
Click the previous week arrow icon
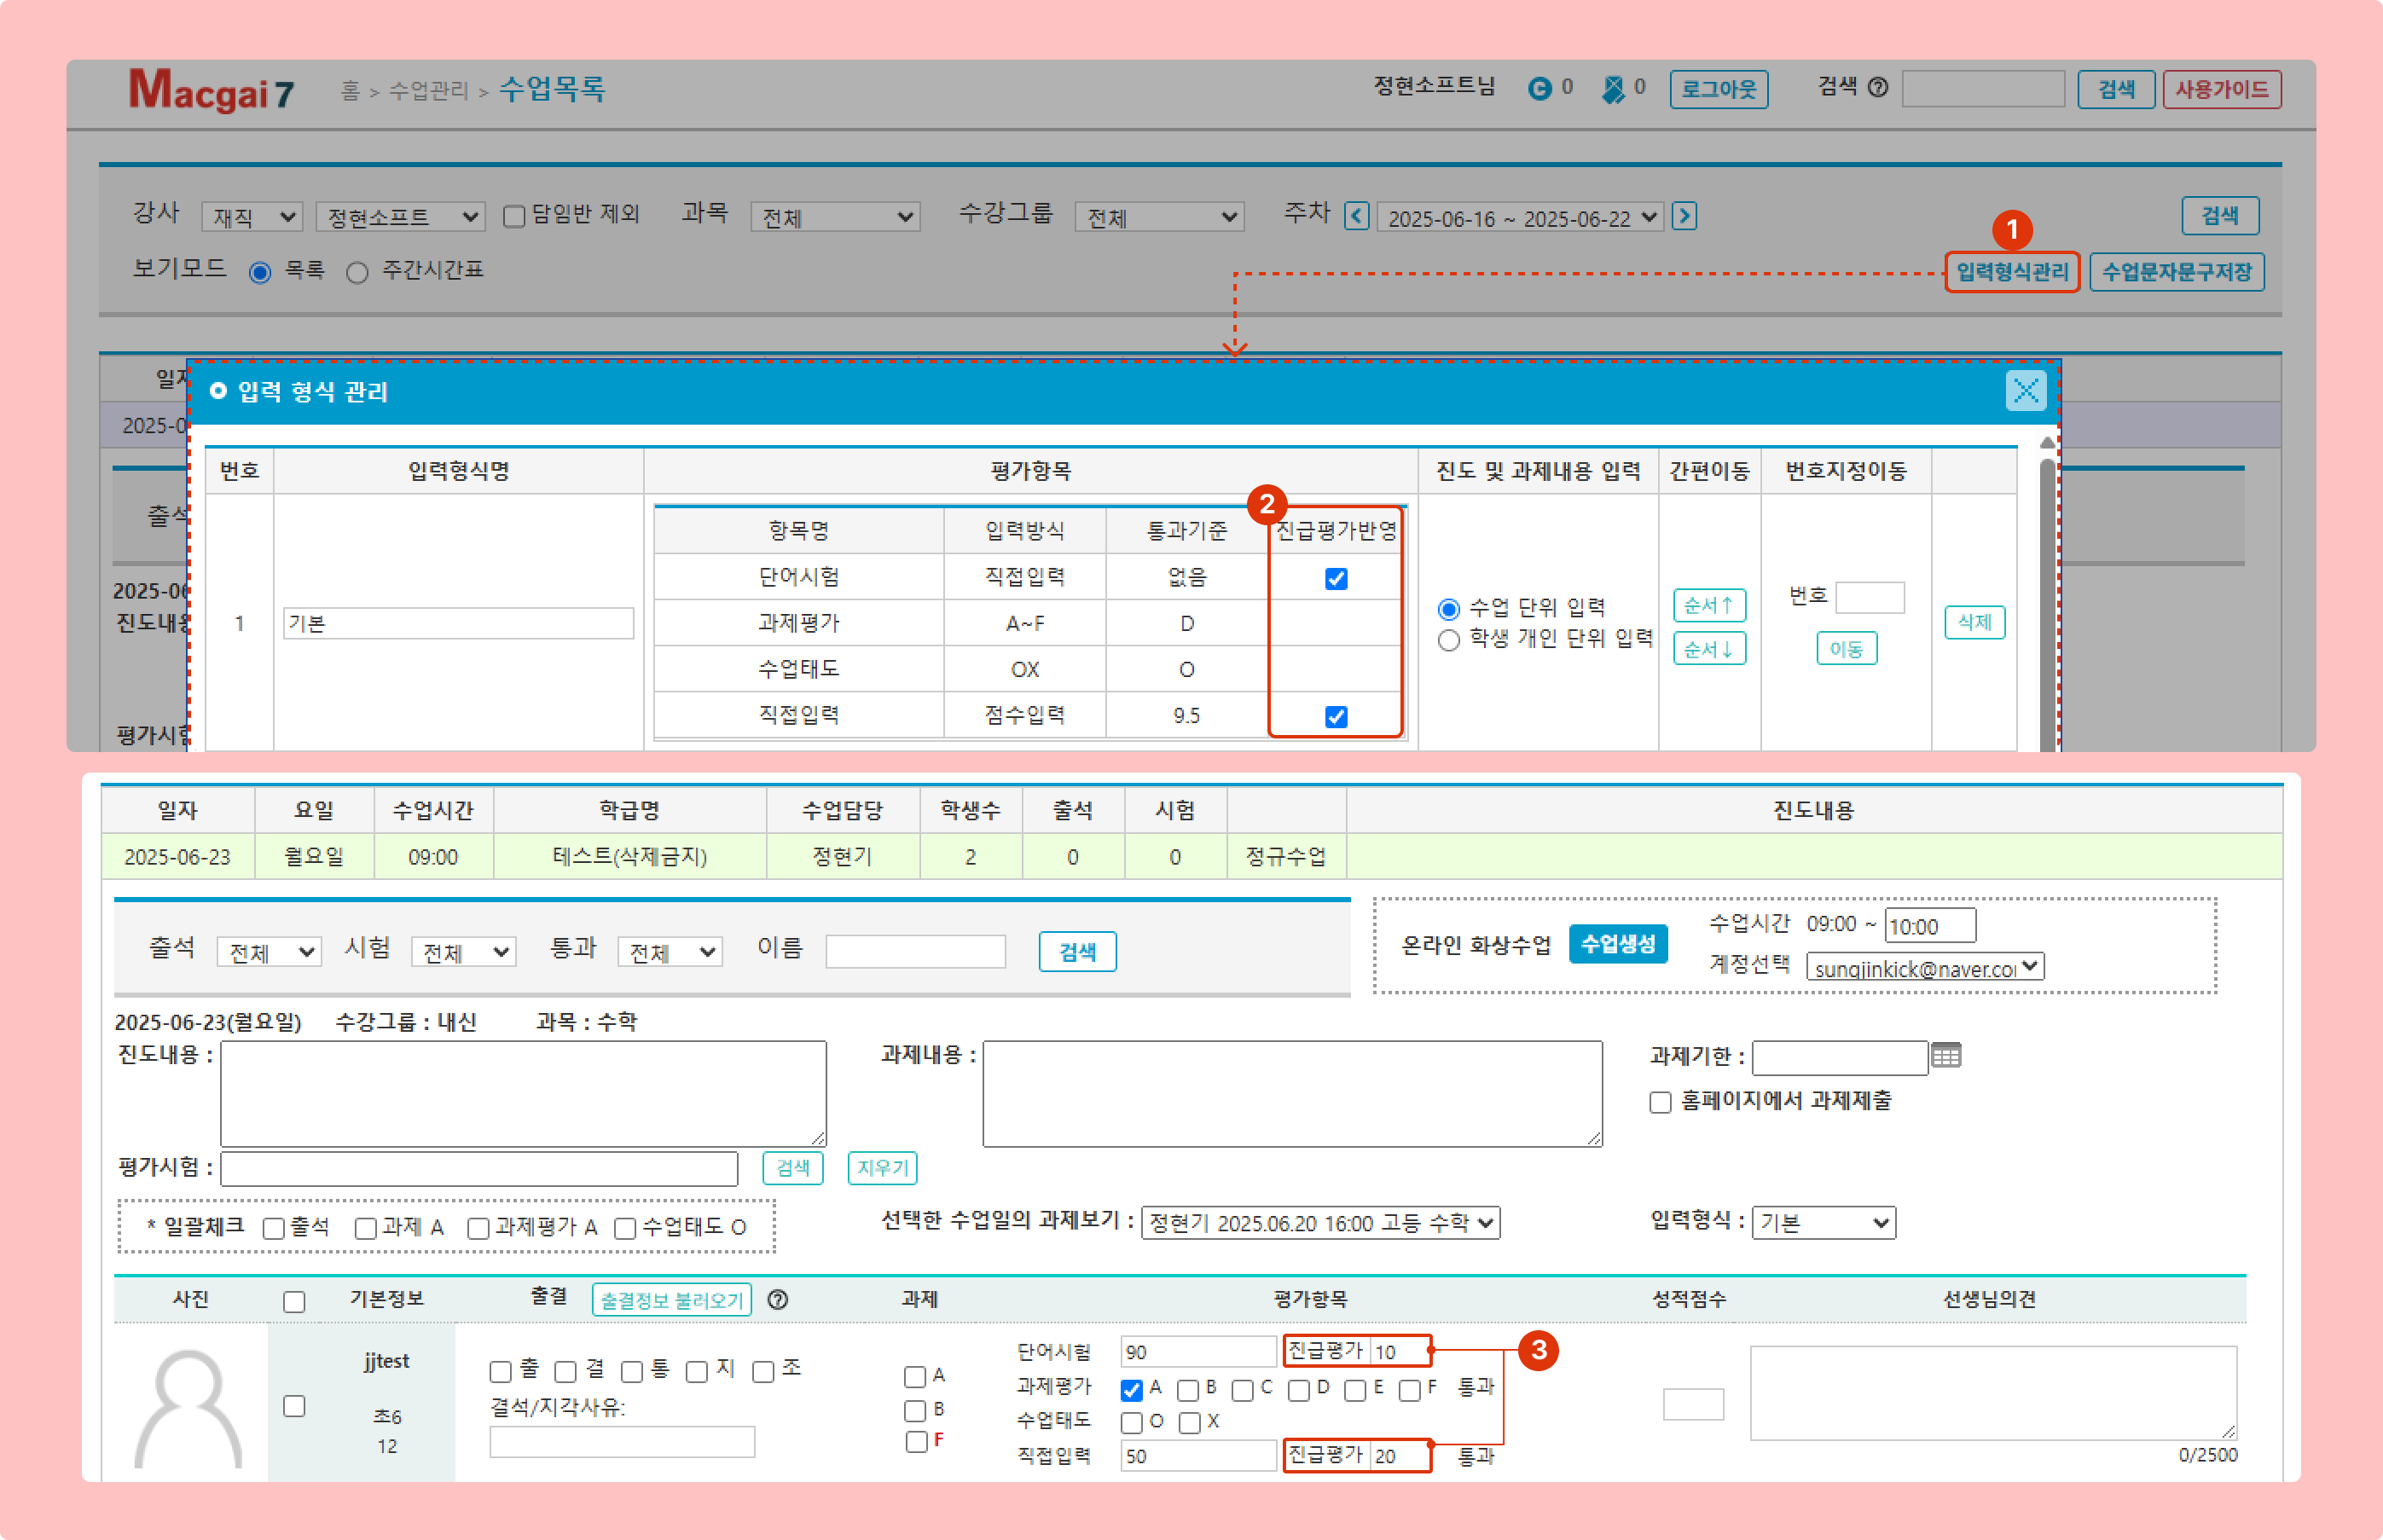[x=1356, y=216]
